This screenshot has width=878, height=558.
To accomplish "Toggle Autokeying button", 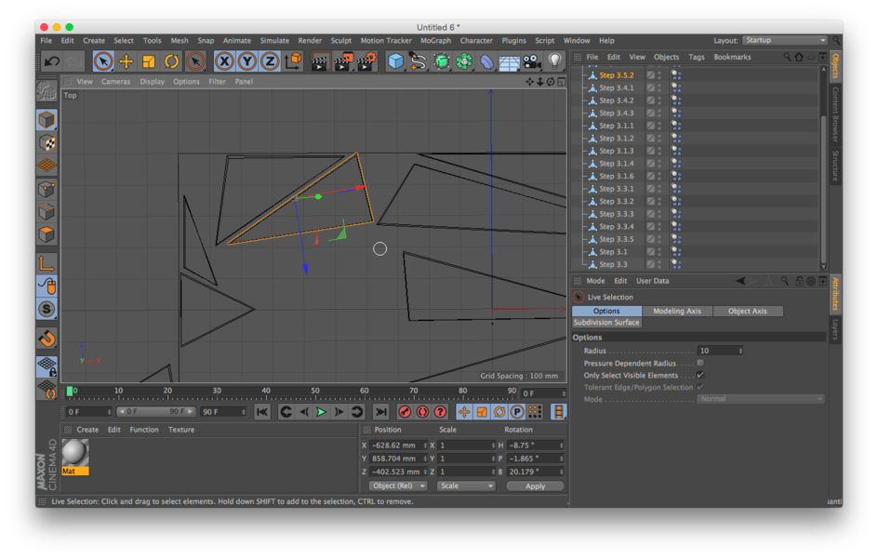I will (422, 412).
